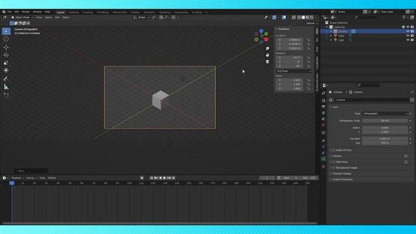Open the timeline Playback menu
The height and width of the screenshot is (234, 416).
(18, 178)
